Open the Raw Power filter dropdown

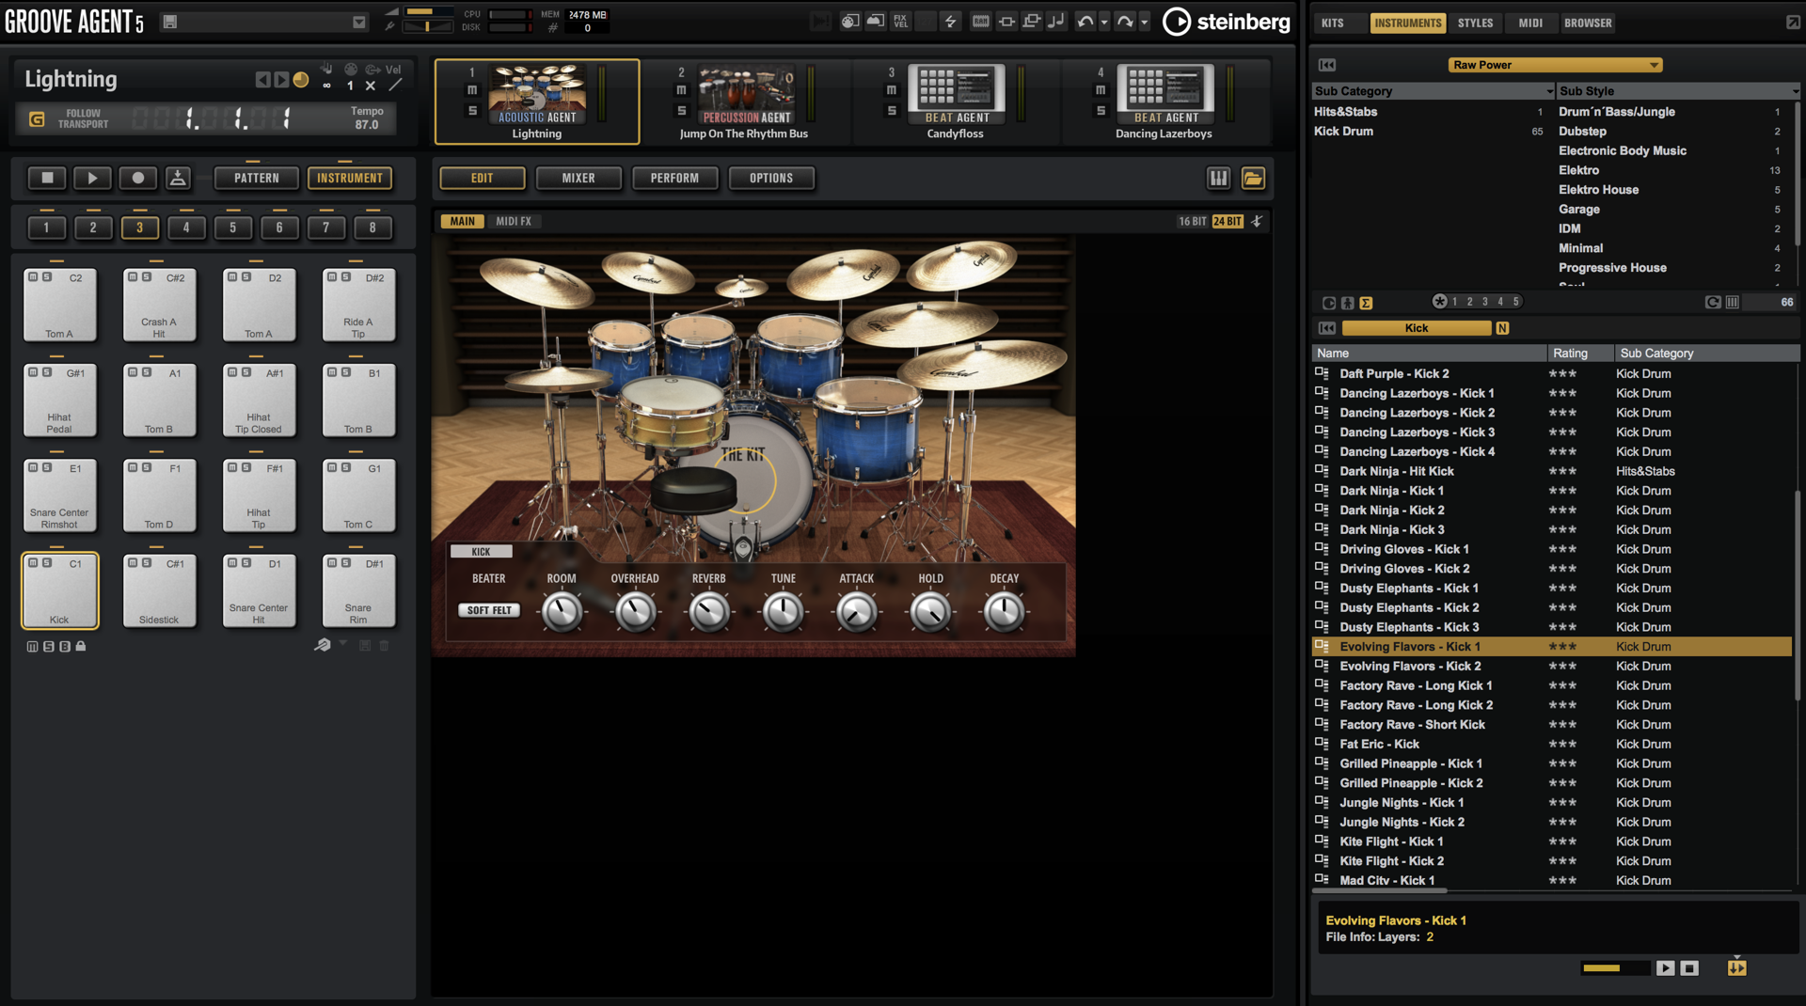tap(1555, 65)
